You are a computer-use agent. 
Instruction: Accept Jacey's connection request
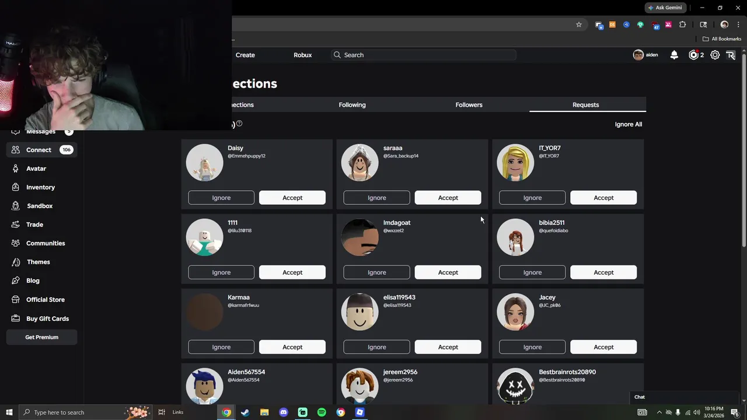(603, 347)
